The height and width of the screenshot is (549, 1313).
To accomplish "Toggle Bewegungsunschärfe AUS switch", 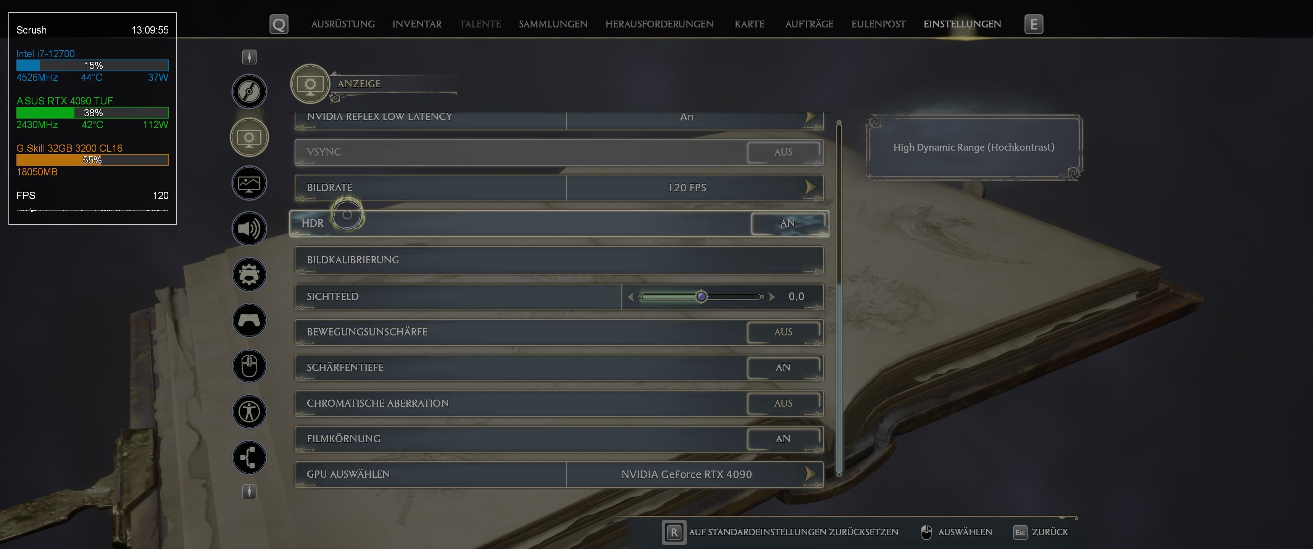I will coord(784,332).
